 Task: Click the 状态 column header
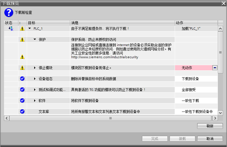coord(11,23)
